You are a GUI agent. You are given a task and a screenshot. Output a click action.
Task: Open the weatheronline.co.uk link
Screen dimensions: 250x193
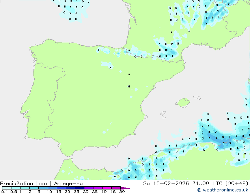[223, 190]
